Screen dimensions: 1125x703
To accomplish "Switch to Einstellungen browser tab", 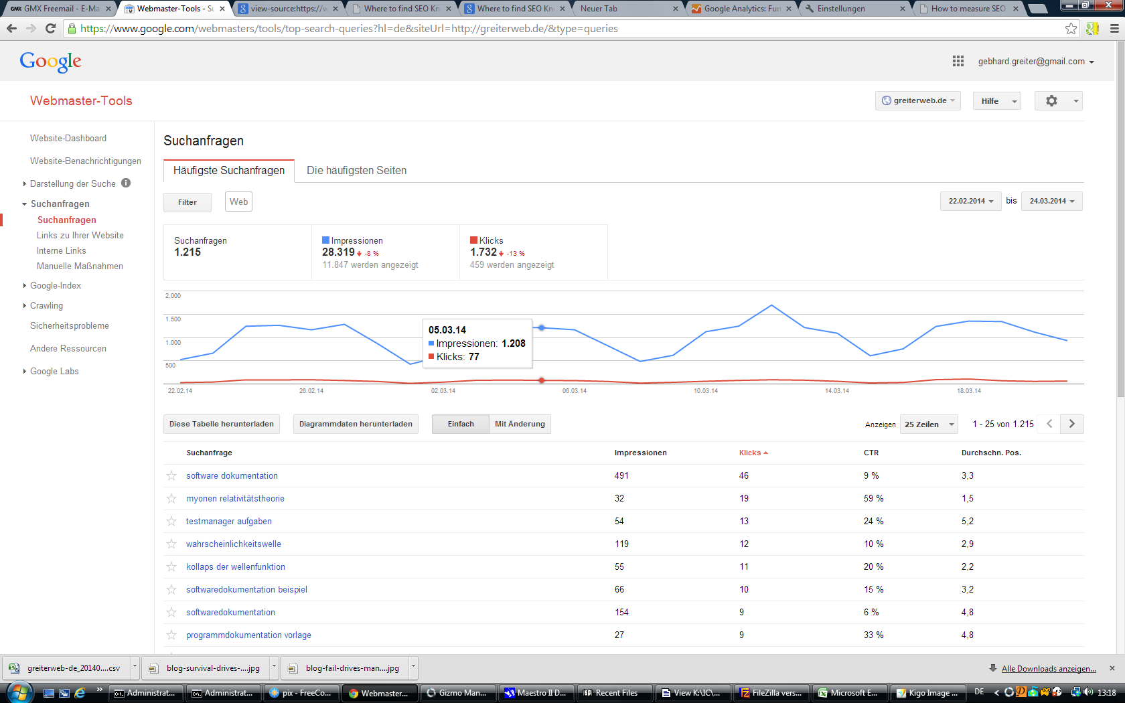I will click(x=854, y=8).
